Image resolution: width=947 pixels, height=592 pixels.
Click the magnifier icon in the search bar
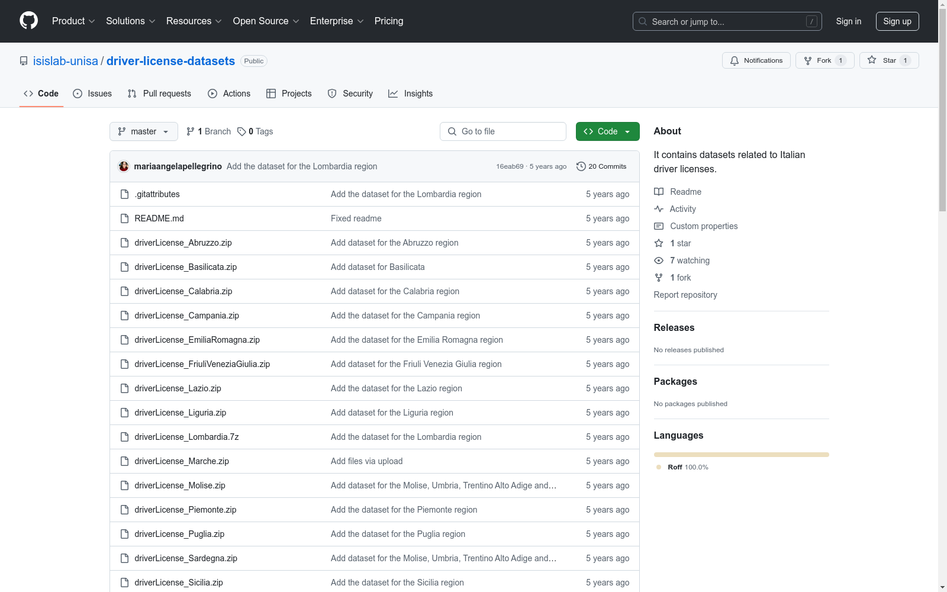643,21
